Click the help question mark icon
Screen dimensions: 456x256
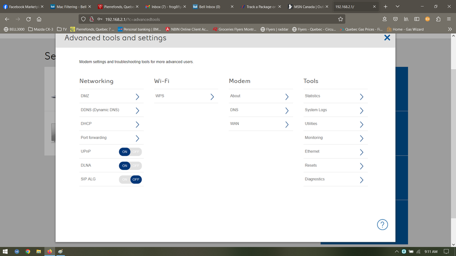point(382,225)
